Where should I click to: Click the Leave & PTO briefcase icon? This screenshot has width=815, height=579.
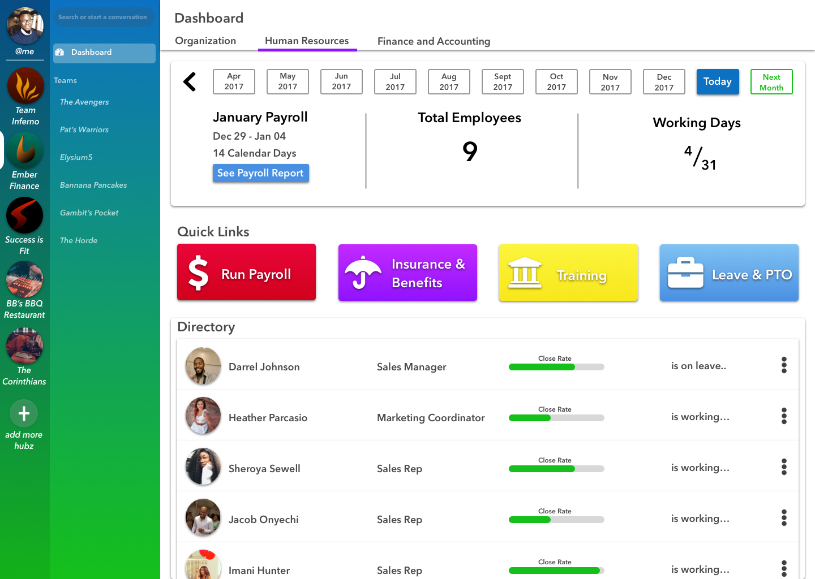685,273
